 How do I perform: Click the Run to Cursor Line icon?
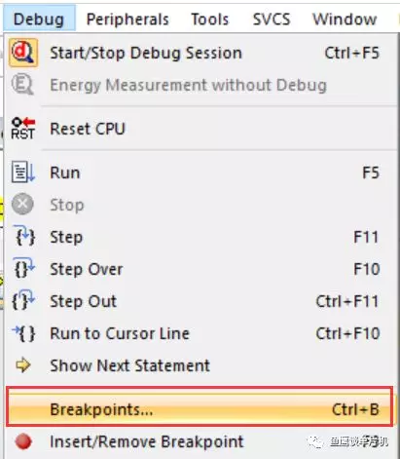click(23, 333)
